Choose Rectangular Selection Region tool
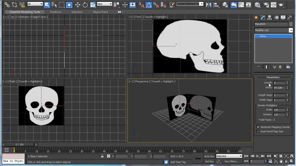The image size is (296, 166). click(62, 5)
